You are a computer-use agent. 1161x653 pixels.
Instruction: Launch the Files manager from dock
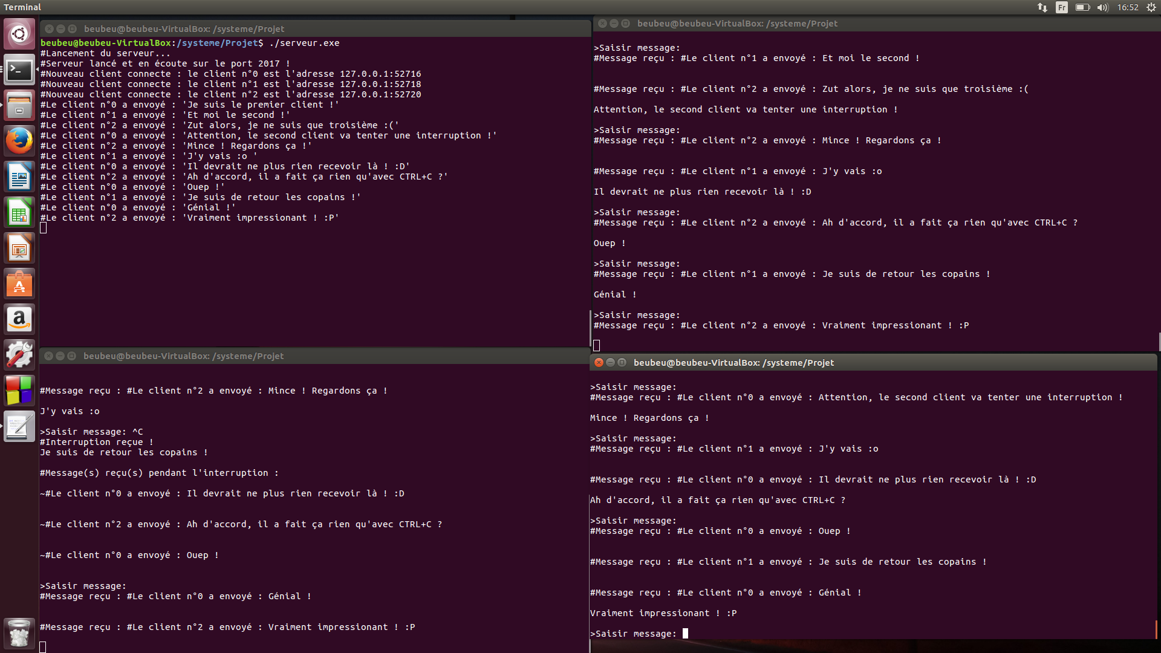point(19,106)
